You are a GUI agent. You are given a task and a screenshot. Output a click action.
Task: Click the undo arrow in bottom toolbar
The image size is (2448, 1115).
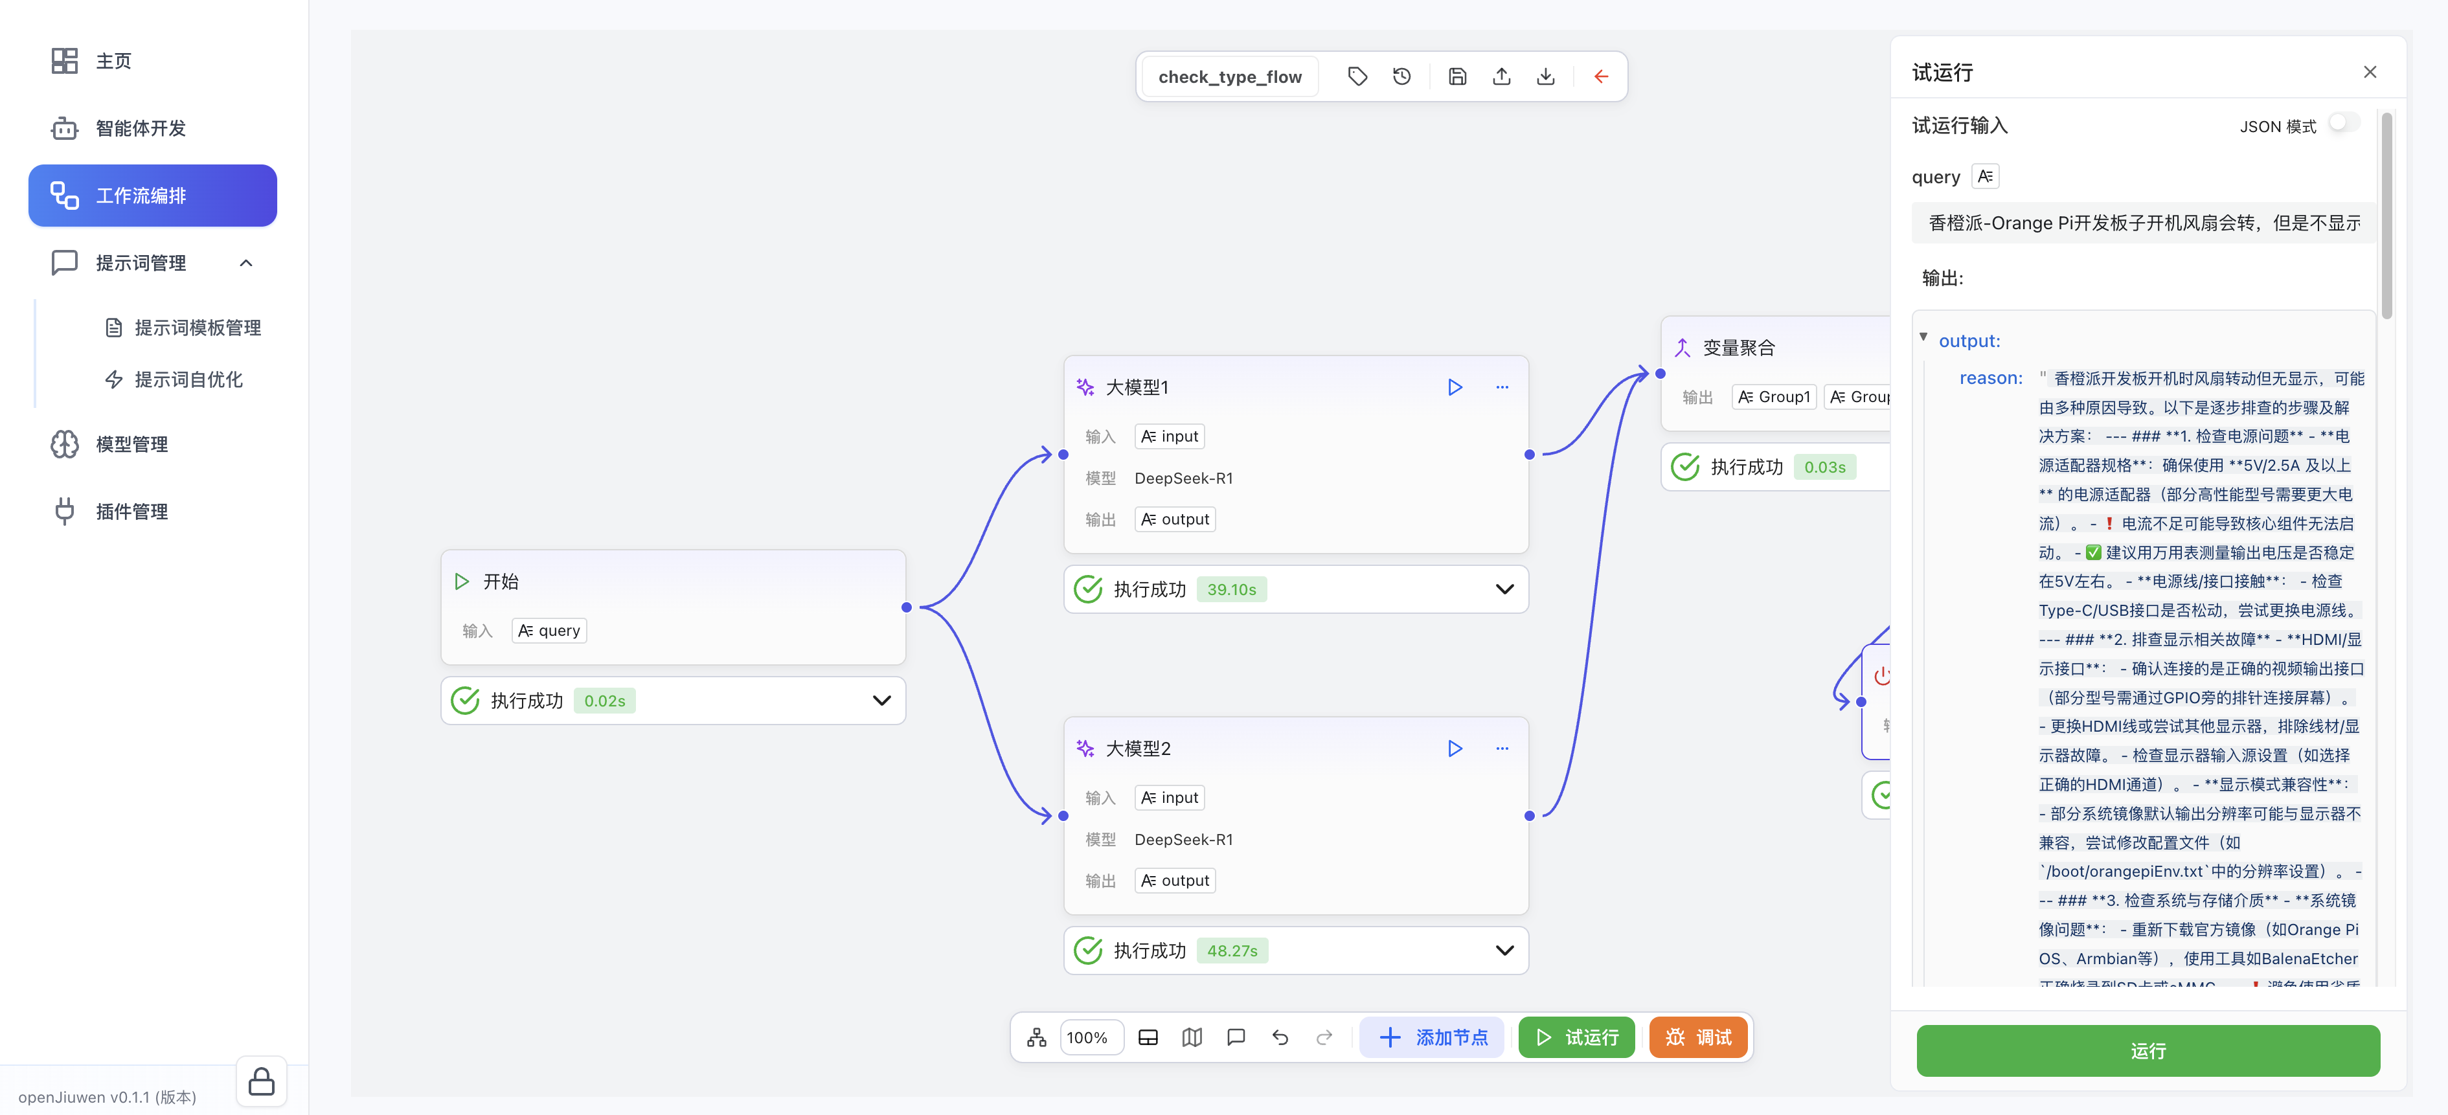[x=1280, y=1037]
